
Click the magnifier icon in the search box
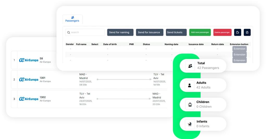tap(69, 32)
